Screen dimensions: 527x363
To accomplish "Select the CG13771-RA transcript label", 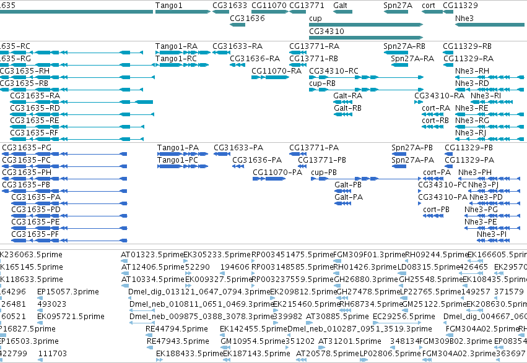I will [x=314, y=46].
